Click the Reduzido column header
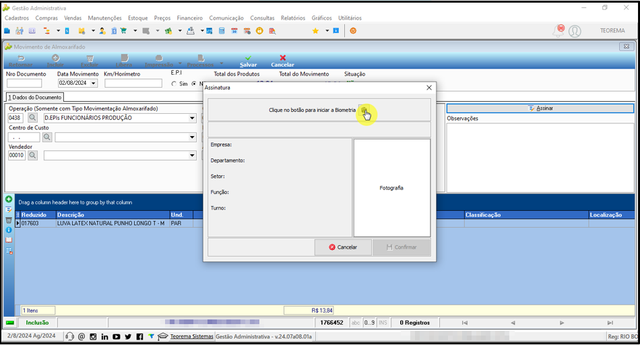The height and width of the screenshot is (345, 640). (x=38, y=215)
